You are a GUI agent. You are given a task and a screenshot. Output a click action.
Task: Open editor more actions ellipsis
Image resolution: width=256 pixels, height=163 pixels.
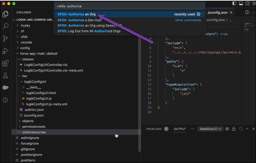tap(253, 13)
